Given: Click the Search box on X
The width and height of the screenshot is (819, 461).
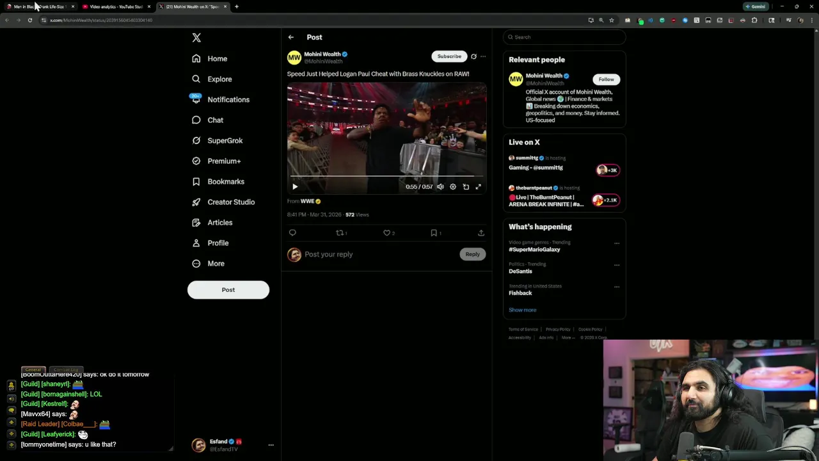Looking at the screenshot, I should [564, 37].
